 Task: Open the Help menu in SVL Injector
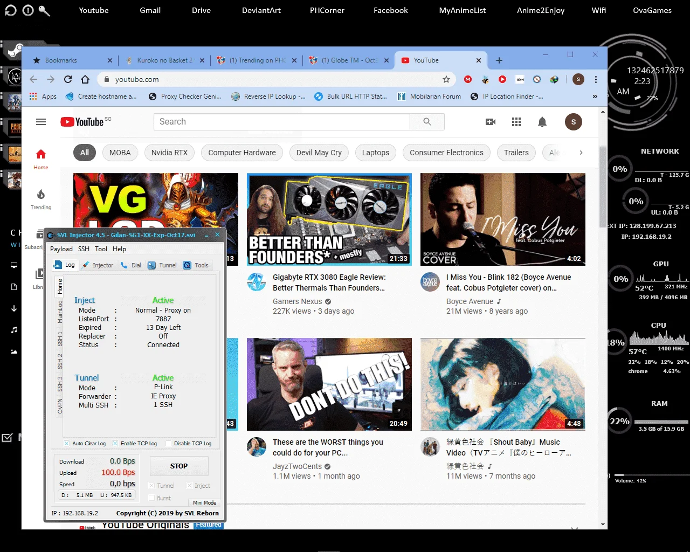120,249
